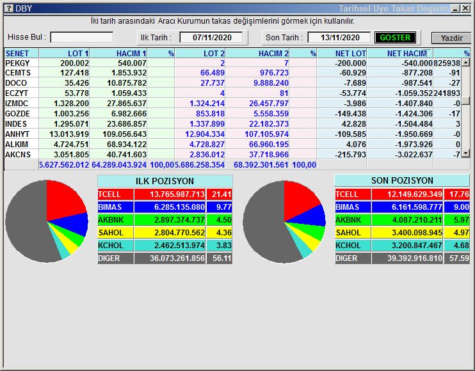
Task: Minimize the DBY window
Action: click(x=455, y=8)
